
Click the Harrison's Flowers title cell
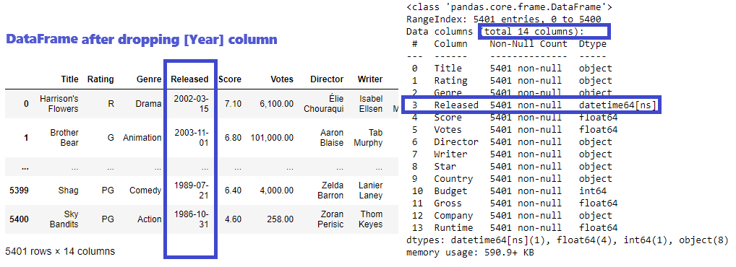59,104
